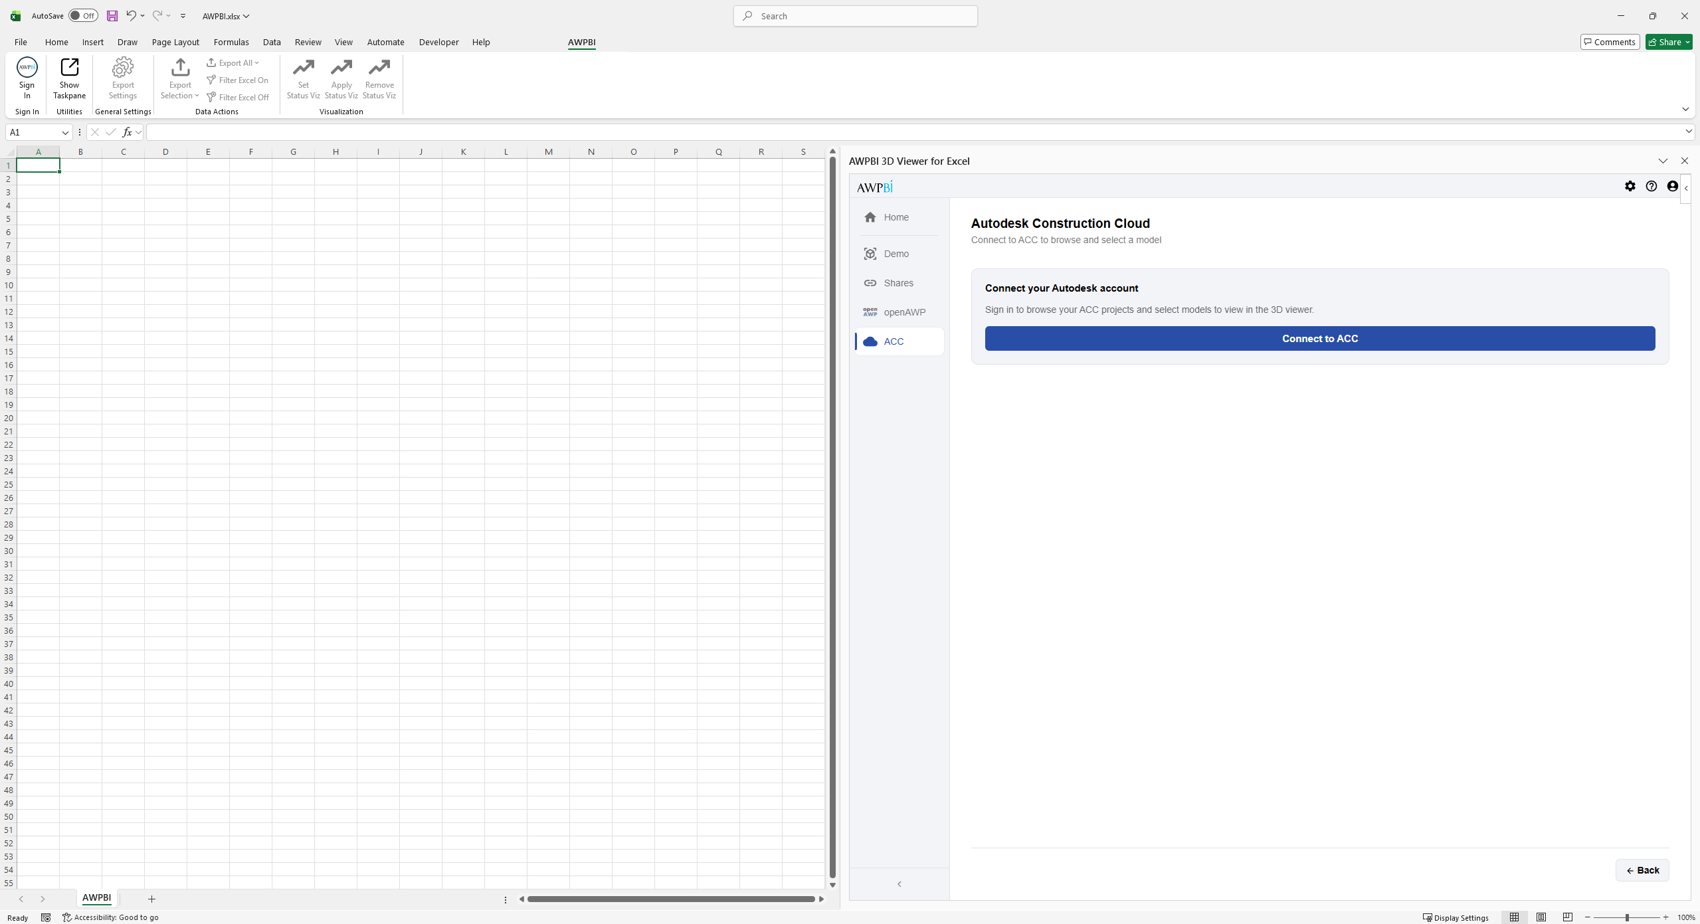Viewport: 1700px width, 924px height.
Task: Switch to the Home ribbon tab
Action: (x=56, y=42)
